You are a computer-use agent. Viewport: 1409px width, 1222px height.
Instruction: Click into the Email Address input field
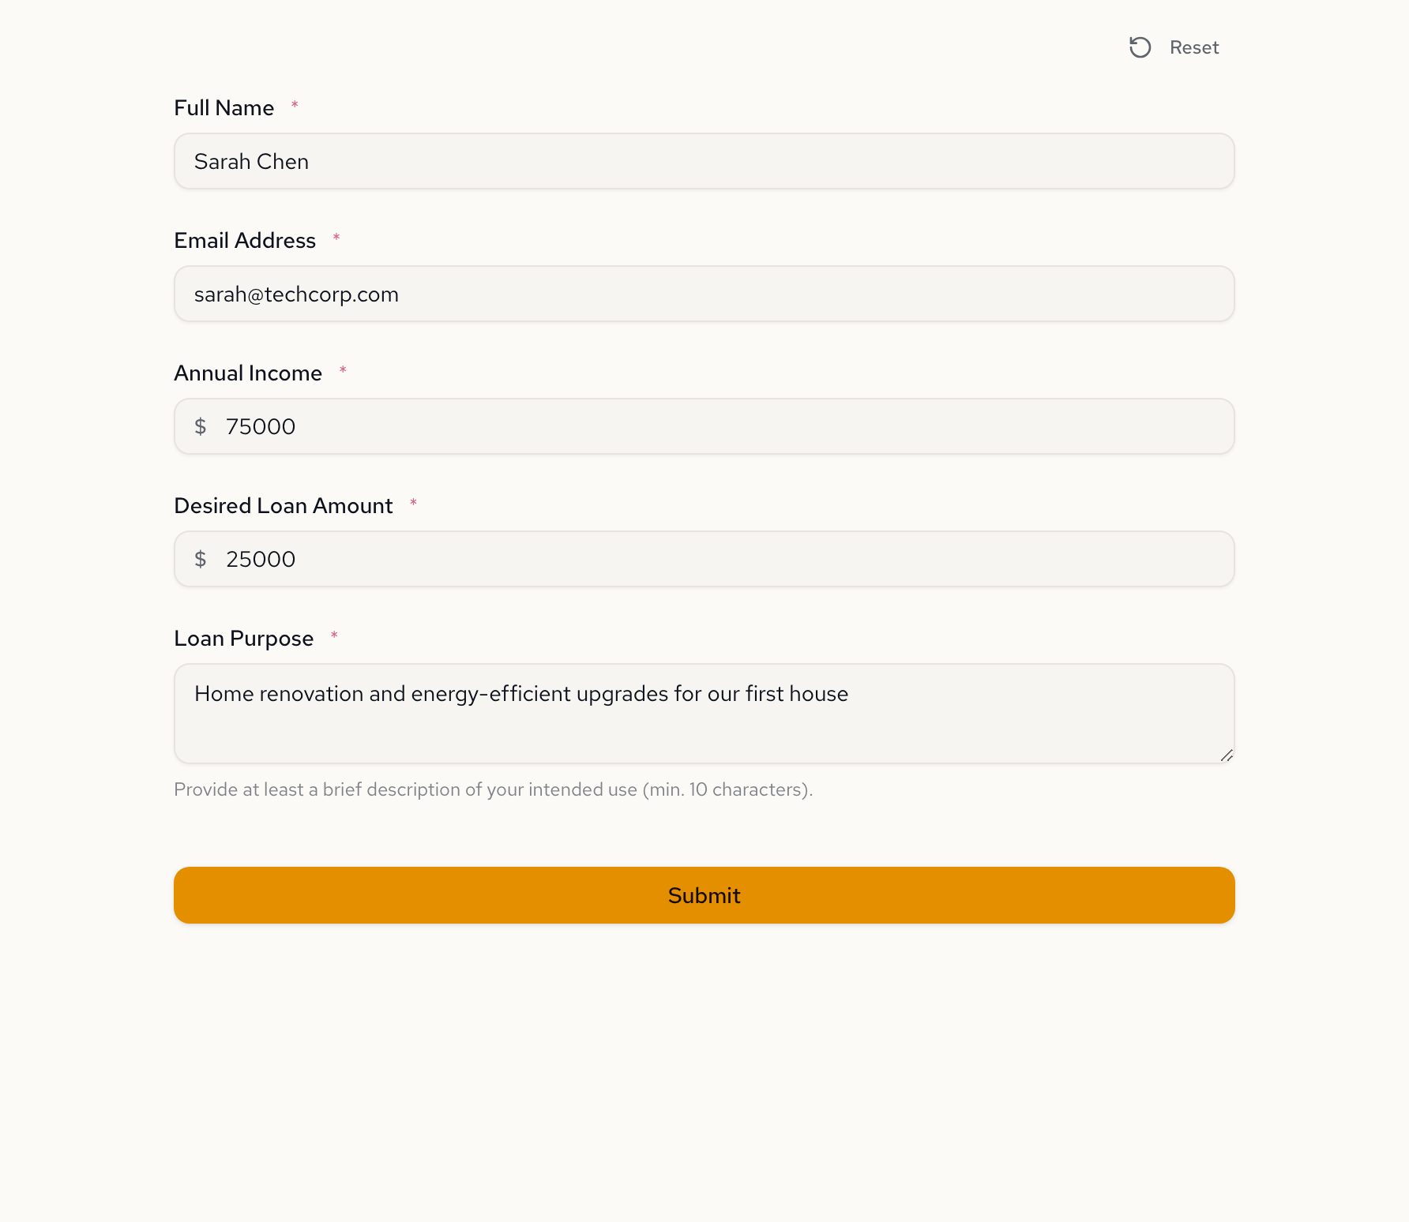(x=703, y=294)
